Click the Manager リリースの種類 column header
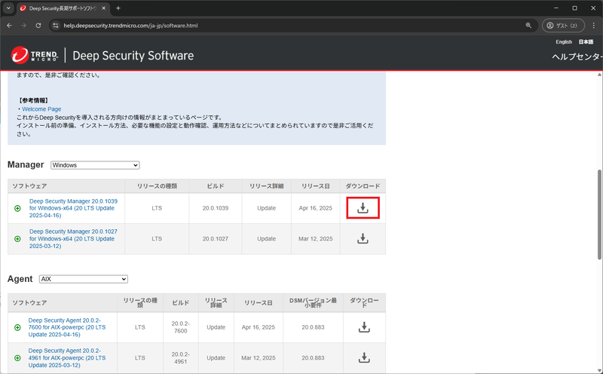Image resolution: width=603 pixels, height=374 pixels. tap(157, 186)
